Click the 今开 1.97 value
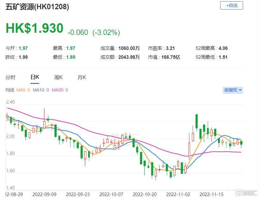The width and height of the screenshot is (259, 198). click(23, 48)
